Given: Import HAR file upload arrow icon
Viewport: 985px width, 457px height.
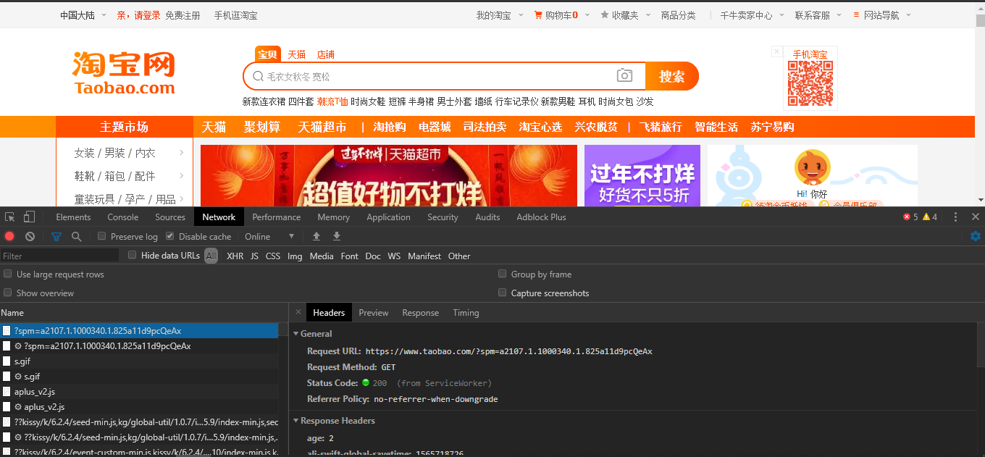Looking at the screenshot, I should [x=316, y=236].
